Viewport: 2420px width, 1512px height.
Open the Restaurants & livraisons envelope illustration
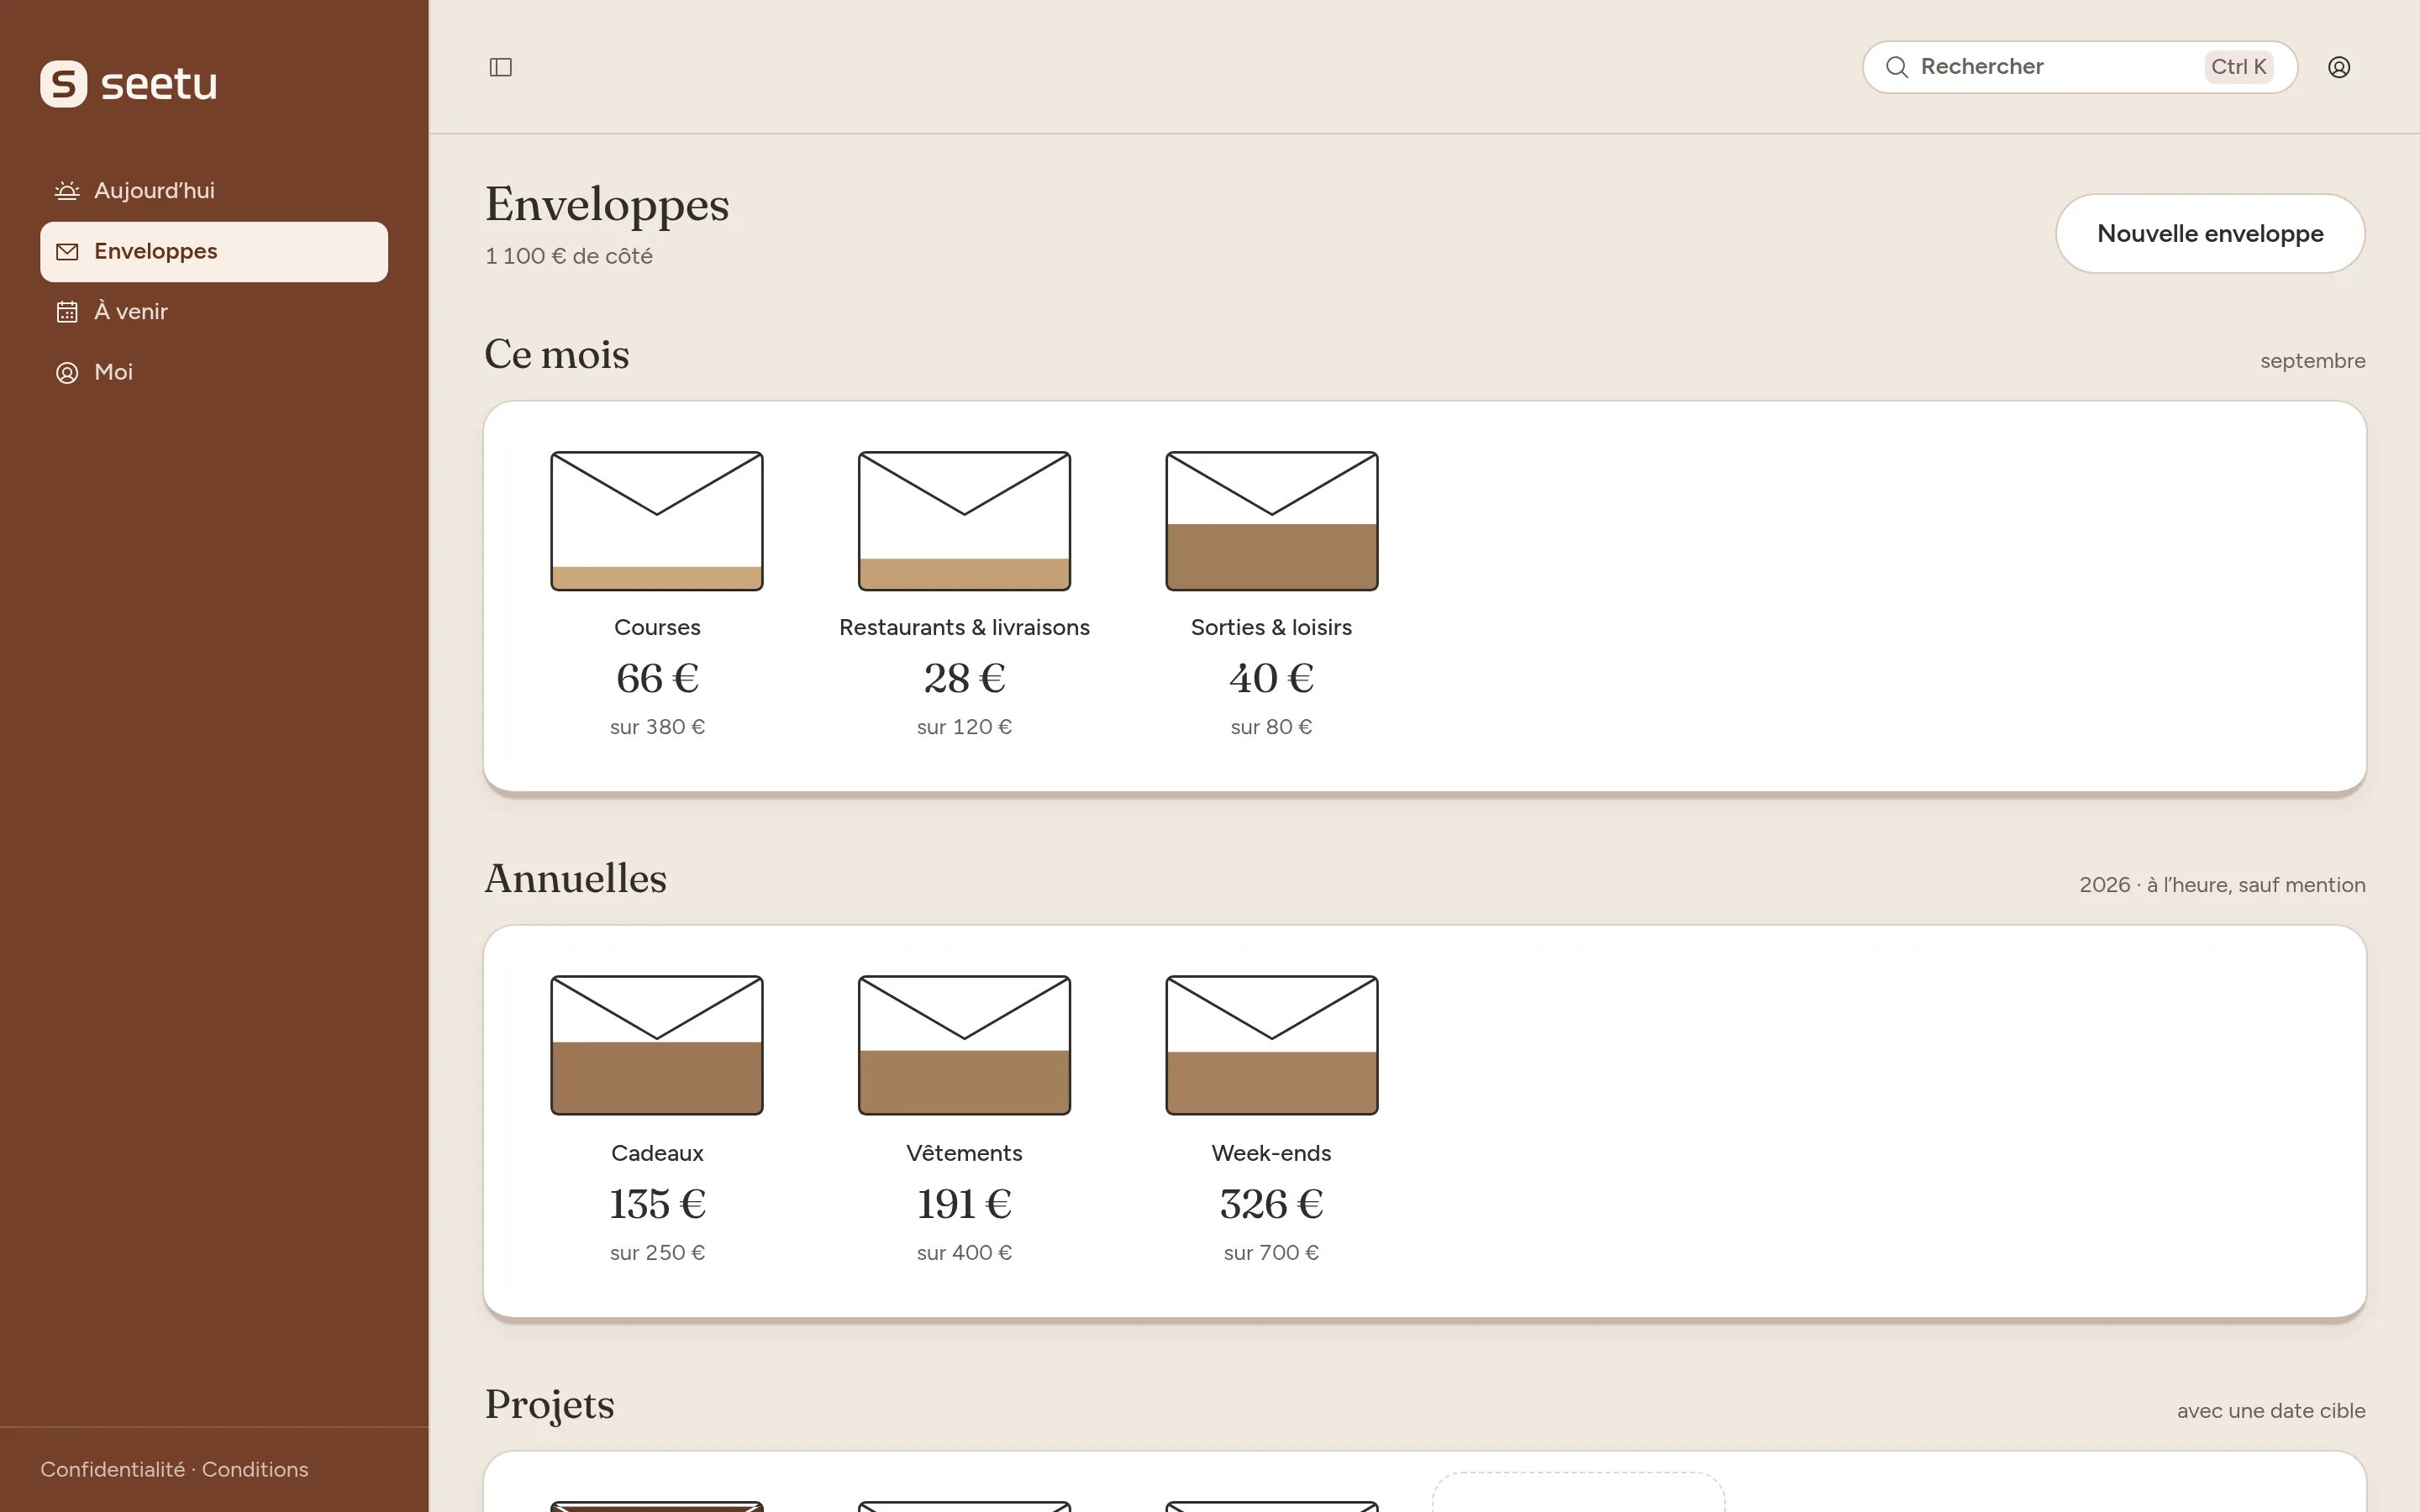pos(964,521)
